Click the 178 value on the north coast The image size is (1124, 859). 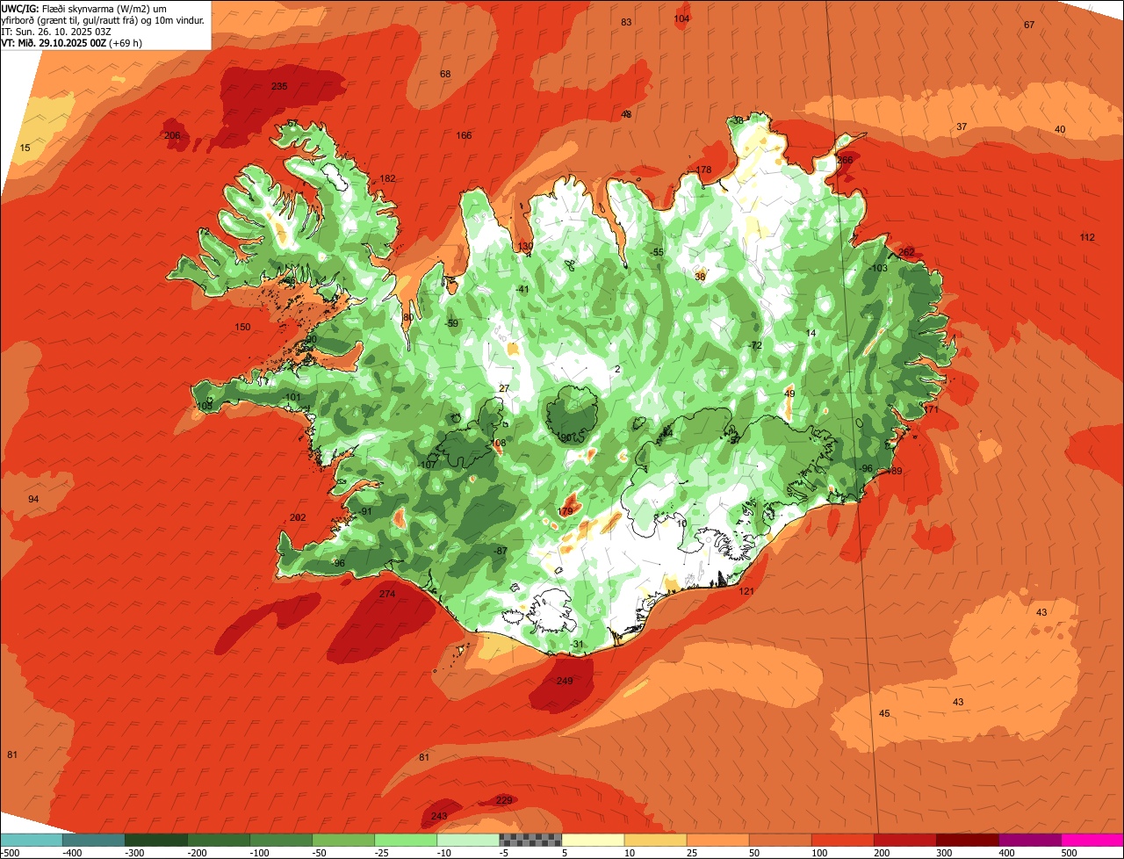pyautogui.click(x=703, y=170)
